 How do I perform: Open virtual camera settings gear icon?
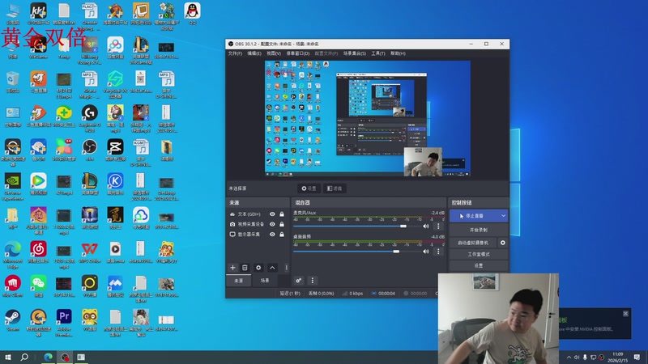click(x=502, y=243)
